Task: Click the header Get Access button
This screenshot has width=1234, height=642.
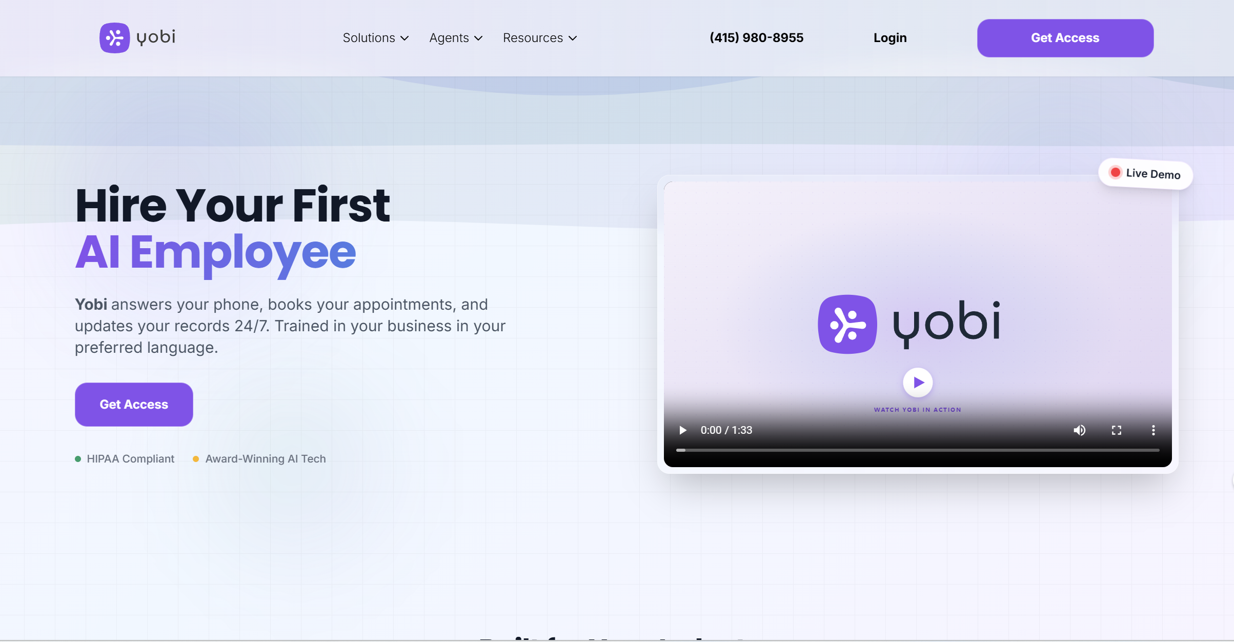Action: [1065, 38]
